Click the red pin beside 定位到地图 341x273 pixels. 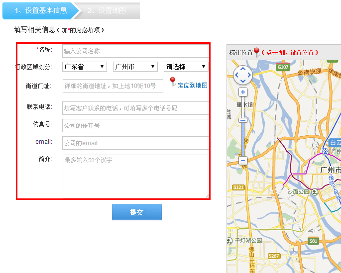173,82
